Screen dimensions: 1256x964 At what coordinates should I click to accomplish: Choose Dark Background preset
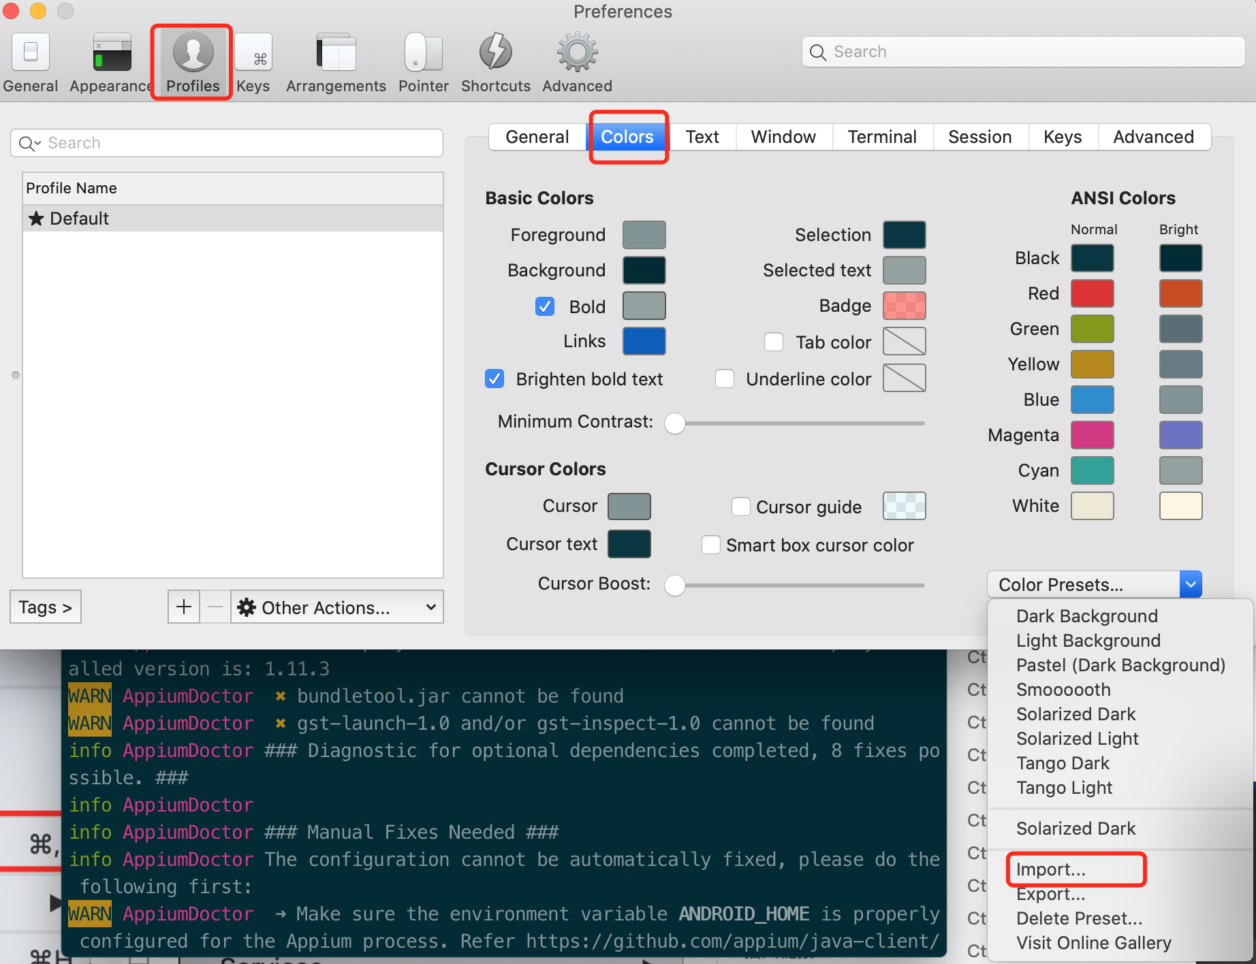coord(1120,616)
